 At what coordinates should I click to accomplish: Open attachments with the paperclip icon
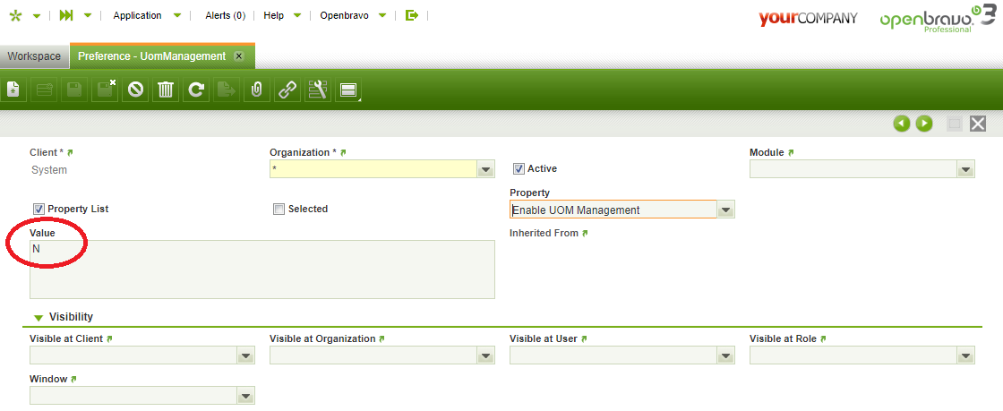(x=257, y=89)
